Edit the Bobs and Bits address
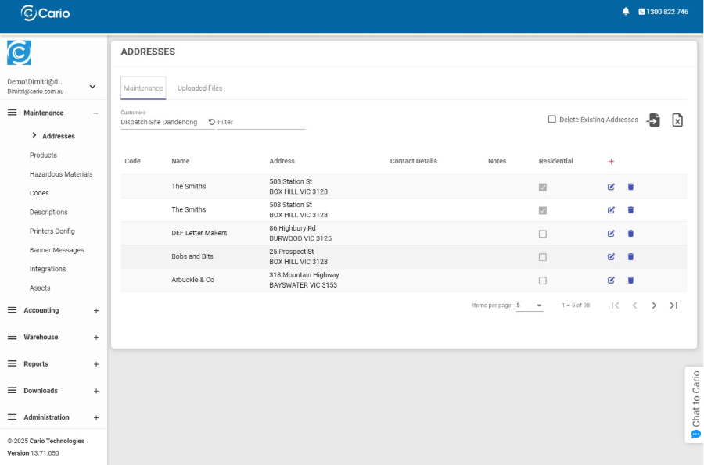 [x=611, y=257]
